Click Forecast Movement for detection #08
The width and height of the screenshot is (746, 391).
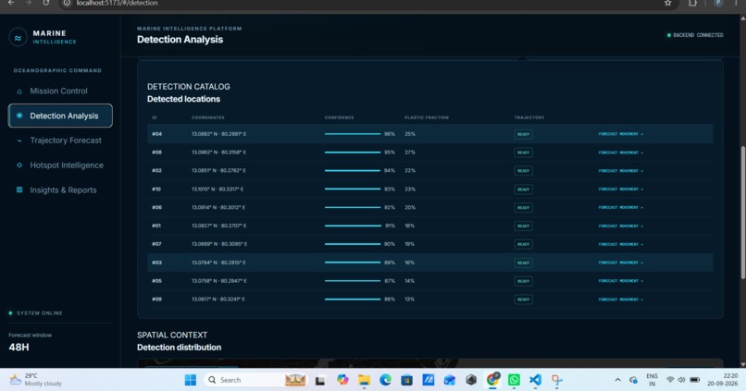pos(621,153)
